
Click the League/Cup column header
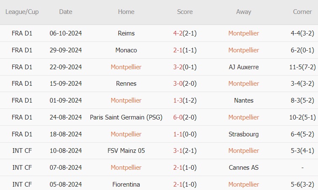coord(22,12)
